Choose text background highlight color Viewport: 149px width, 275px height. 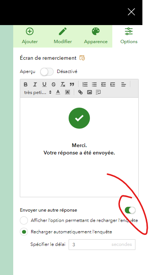pyautogui.click(x=68, y=92)
